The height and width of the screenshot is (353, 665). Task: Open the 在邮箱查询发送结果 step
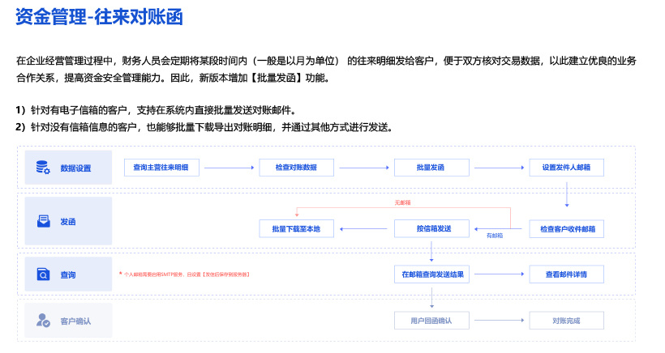tap(431, 274)
